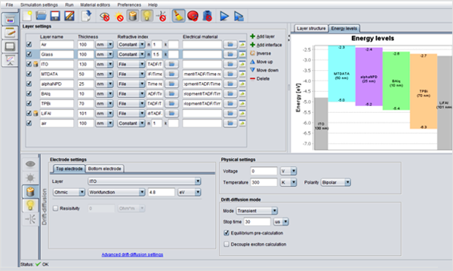The height and width of the screenshot is (271, 453).
Task: Click the red stop simulation icon
Action: click(193, 16)
